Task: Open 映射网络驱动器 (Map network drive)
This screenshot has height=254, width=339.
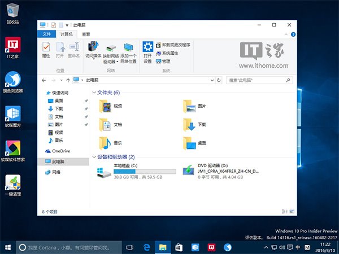Action: click(110, 51)
